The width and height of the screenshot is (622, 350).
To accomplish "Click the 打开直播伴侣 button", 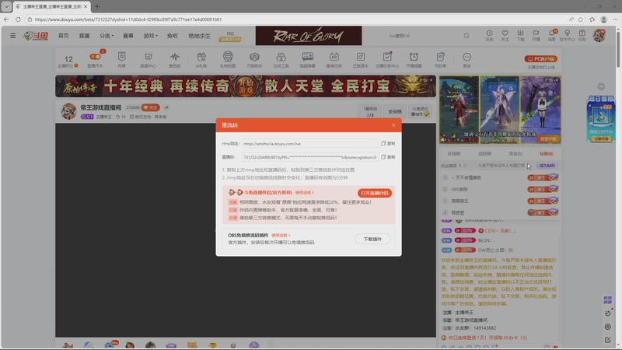I will 375,193.
